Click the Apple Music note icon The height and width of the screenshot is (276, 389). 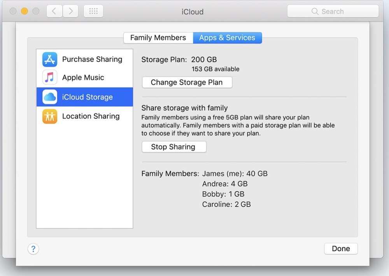tap(50, 77)
